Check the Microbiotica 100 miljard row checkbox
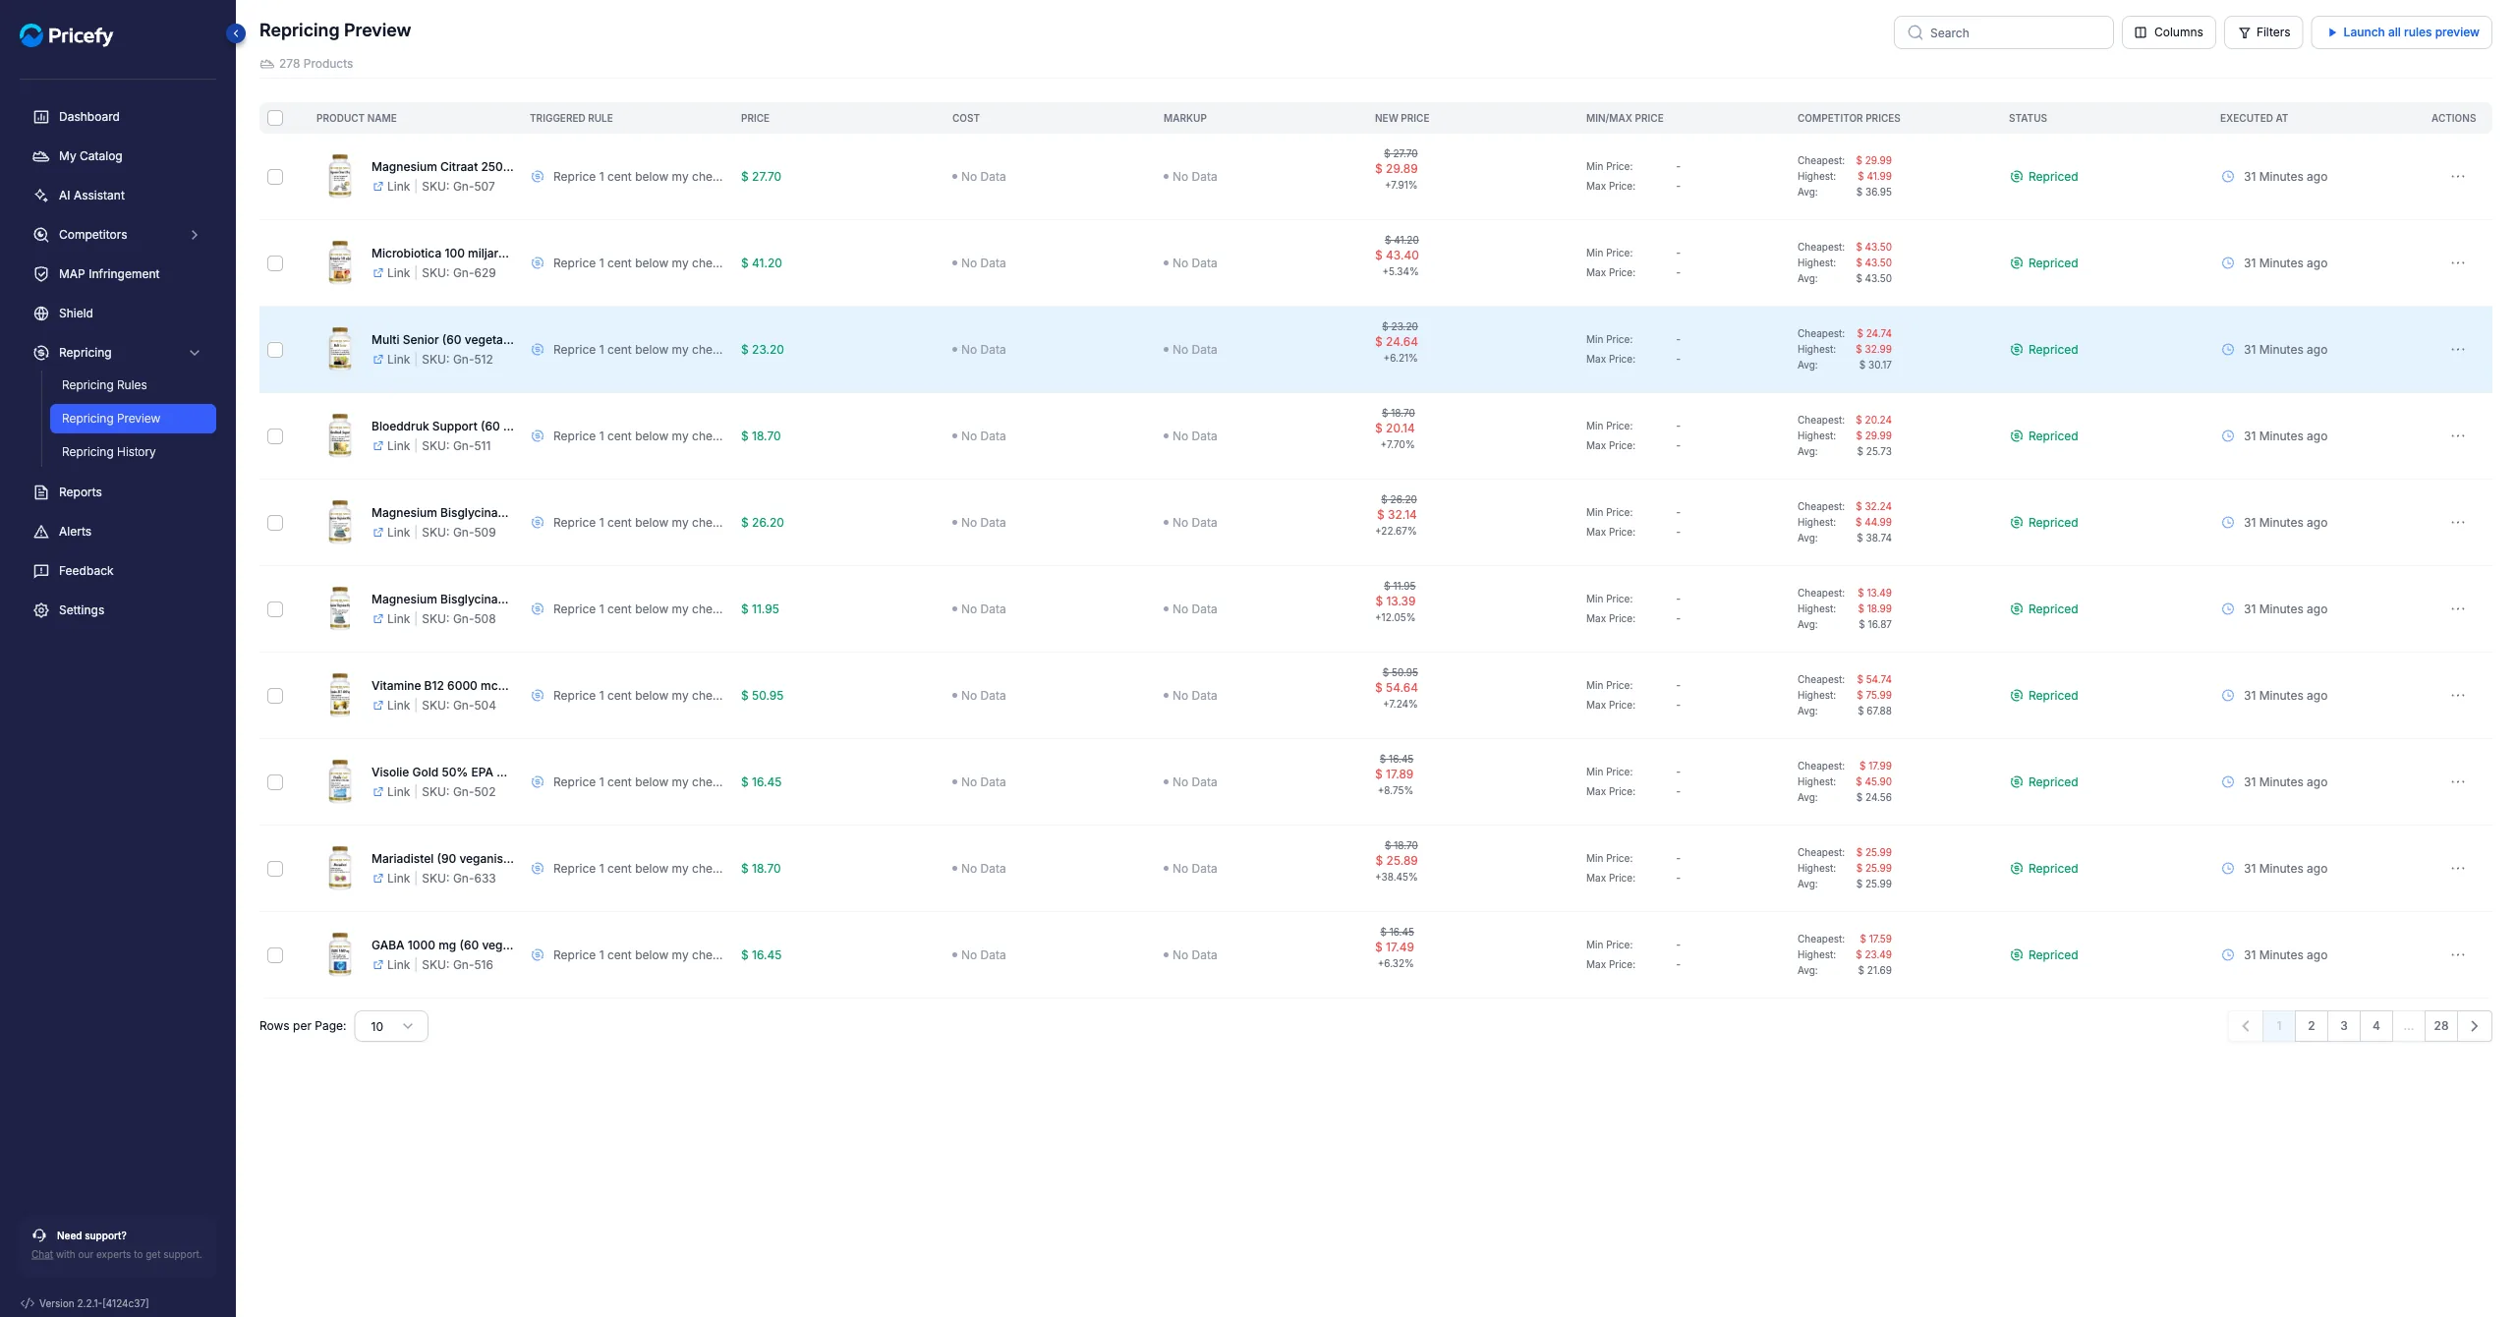 [275, 263]
